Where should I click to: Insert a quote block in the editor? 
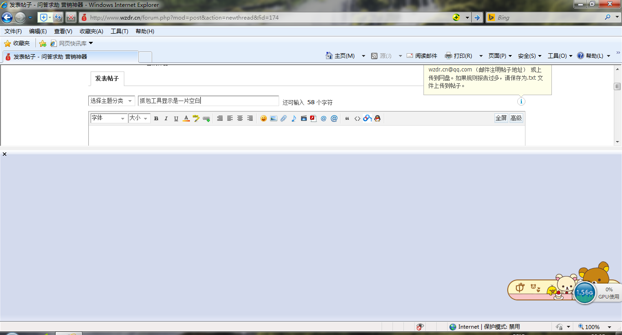347,118
